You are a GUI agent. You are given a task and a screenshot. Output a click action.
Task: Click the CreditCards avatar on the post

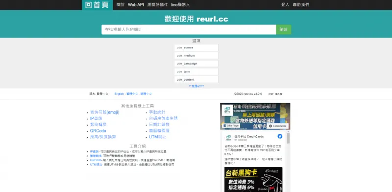(x=228, y=138)
